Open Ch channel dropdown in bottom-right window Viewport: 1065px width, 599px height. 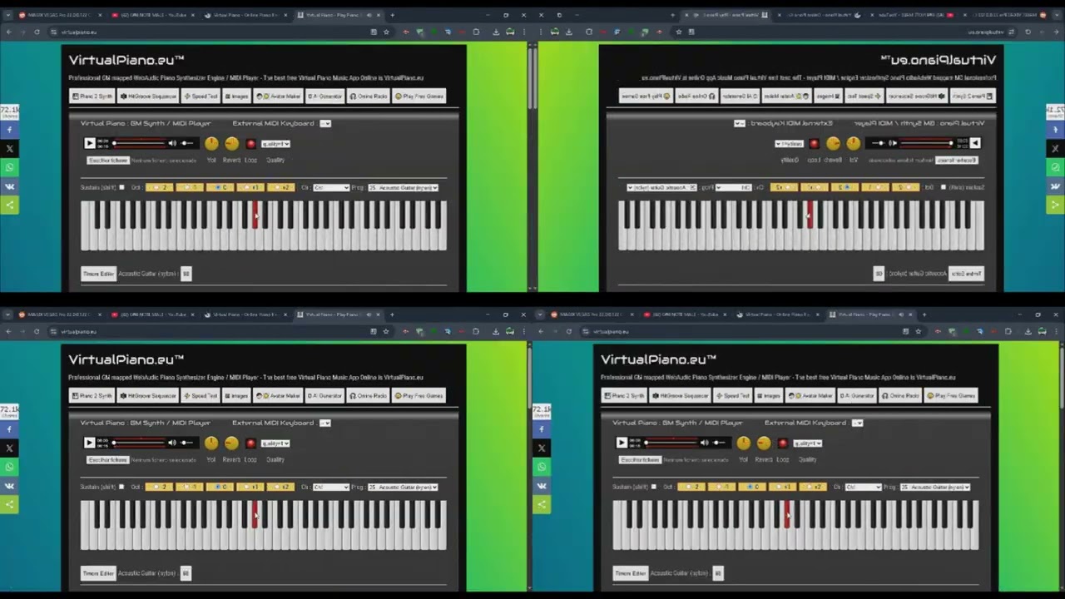[x=864, y=487]
